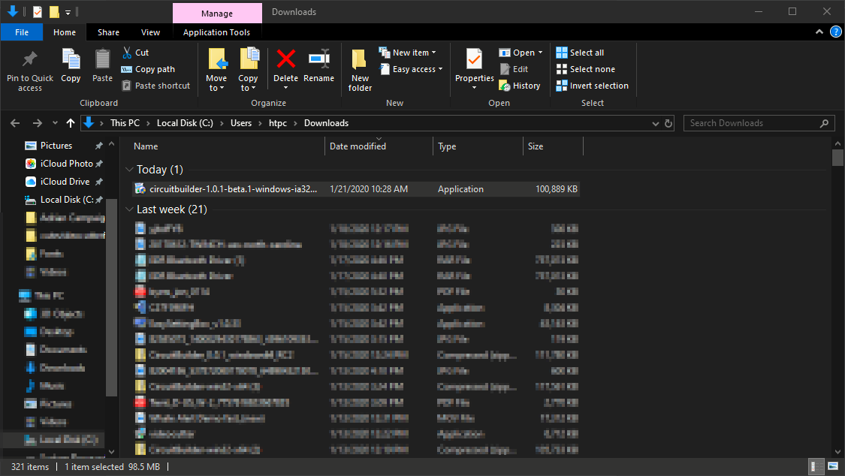Screen dimensions: 845x476
Task: Open address bar history dropdown
Action: pos(655,123)
